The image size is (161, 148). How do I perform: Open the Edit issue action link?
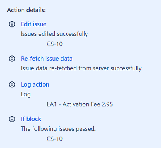(x=33, y=24)
